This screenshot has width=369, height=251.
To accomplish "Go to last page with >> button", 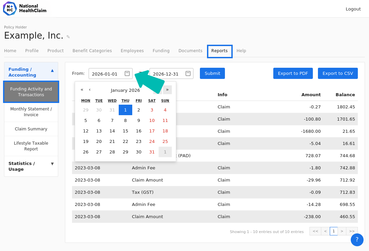I will [352, 231].
